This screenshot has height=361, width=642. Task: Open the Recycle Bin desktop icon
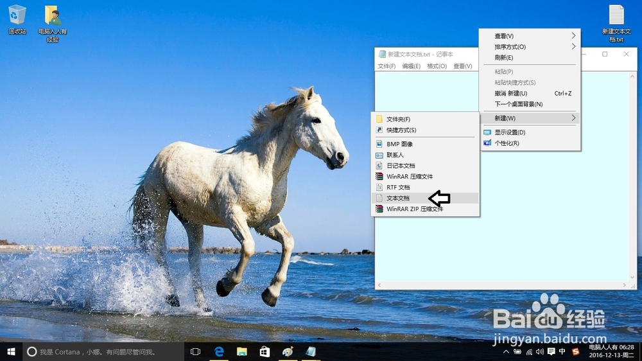click(17, 19)
